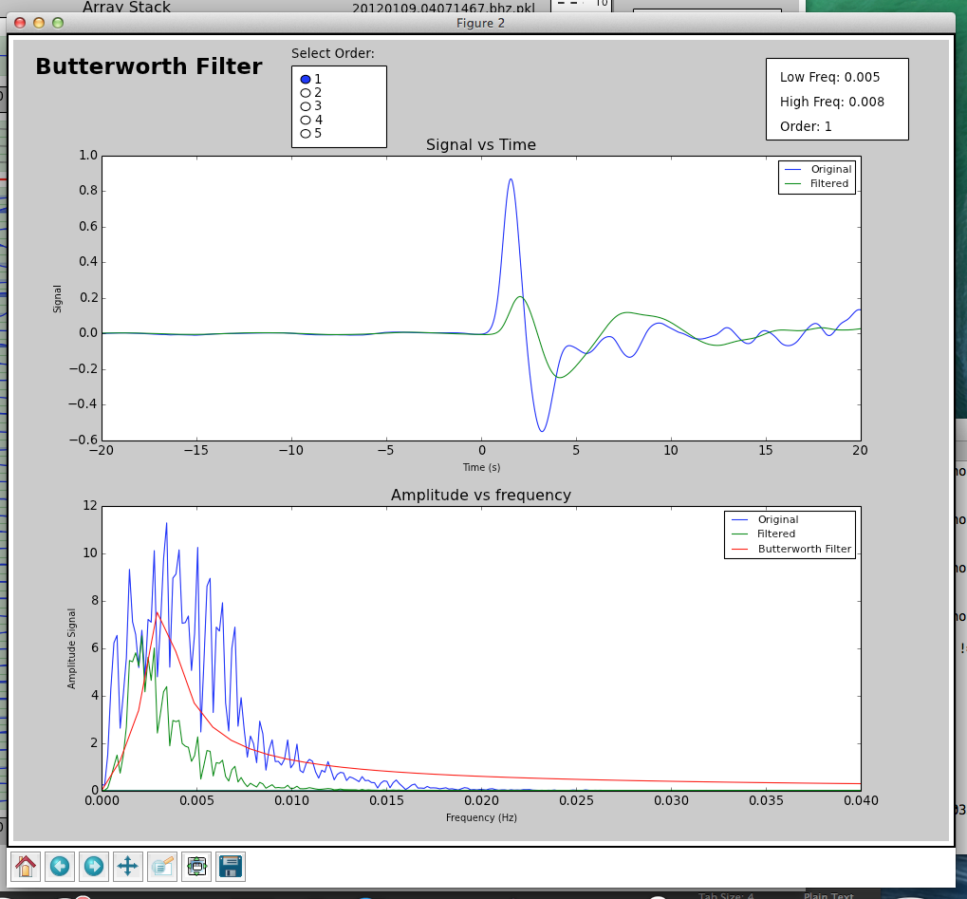Select filter order 4 radio button
The image size is (967, 899).
point(306,120)
